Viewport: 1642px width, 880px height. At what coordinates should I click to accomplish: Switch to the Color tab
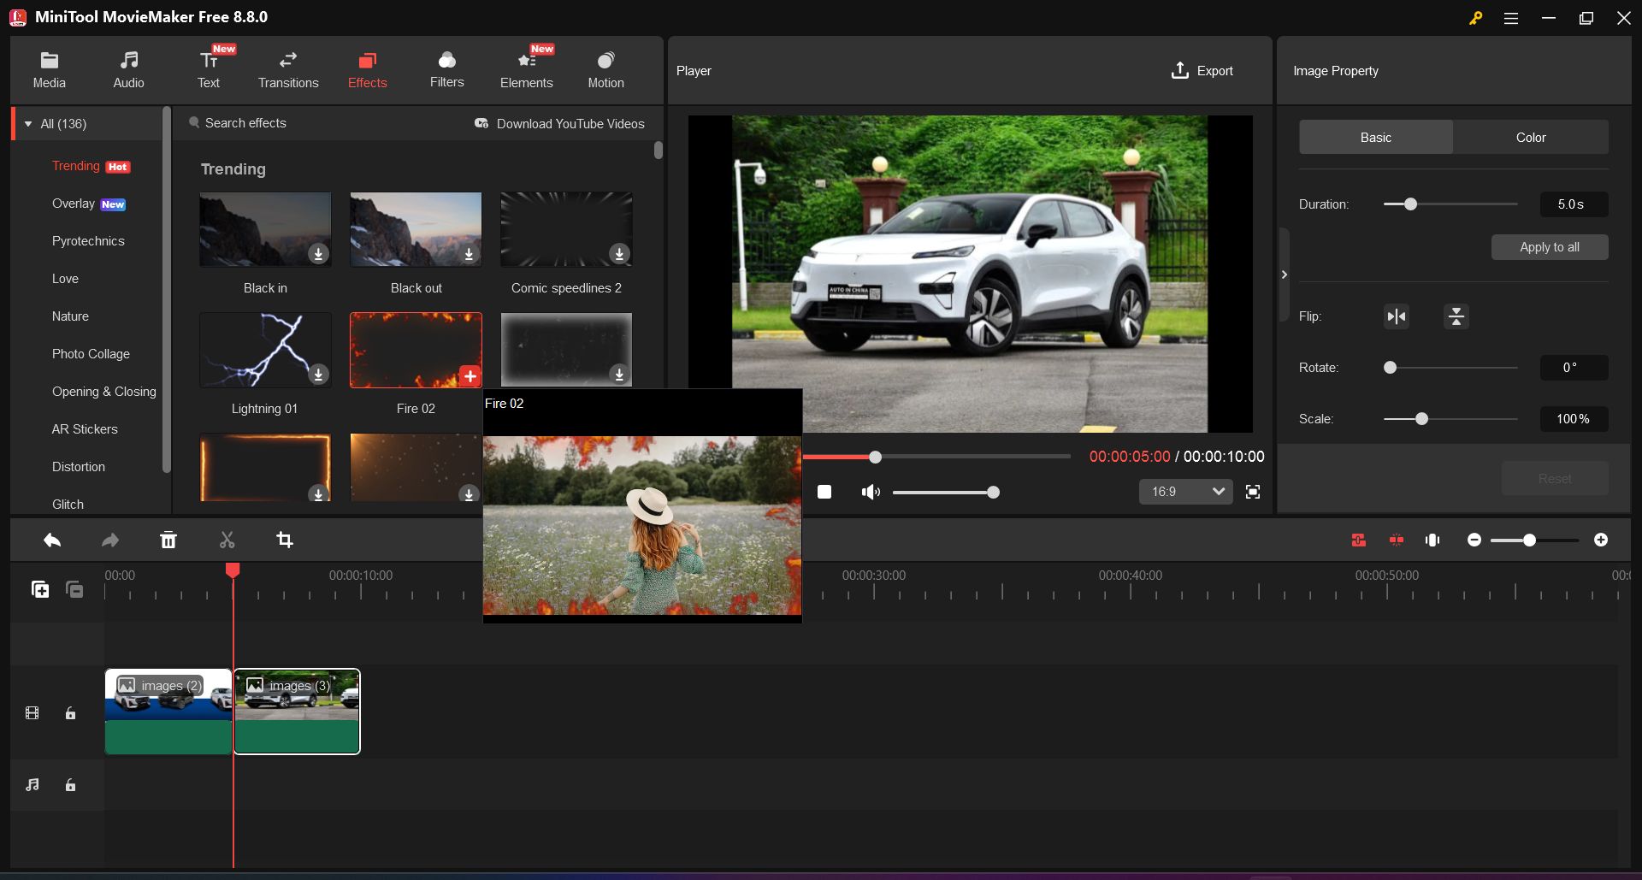[x=1531, y=138]
